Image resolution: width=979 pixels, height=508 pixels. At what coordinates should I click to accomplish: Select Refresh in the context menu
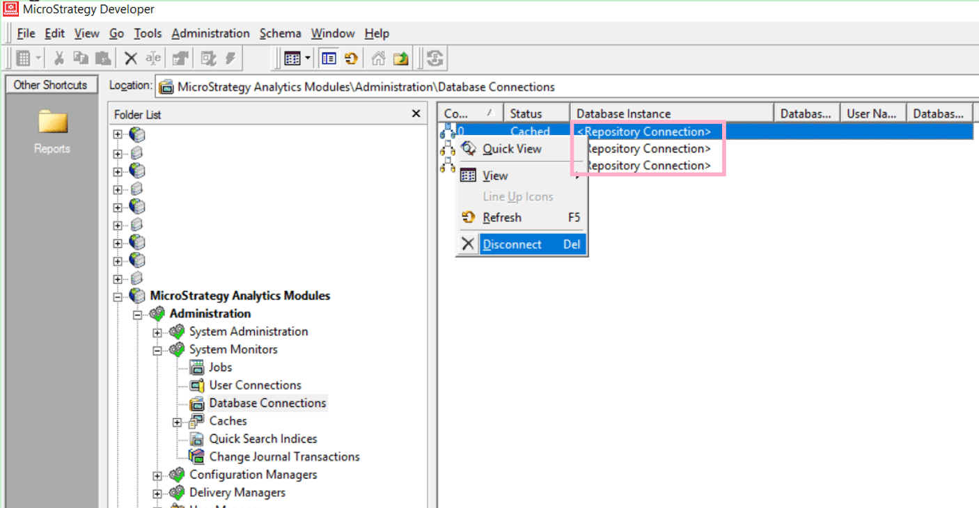coord(522,218)
